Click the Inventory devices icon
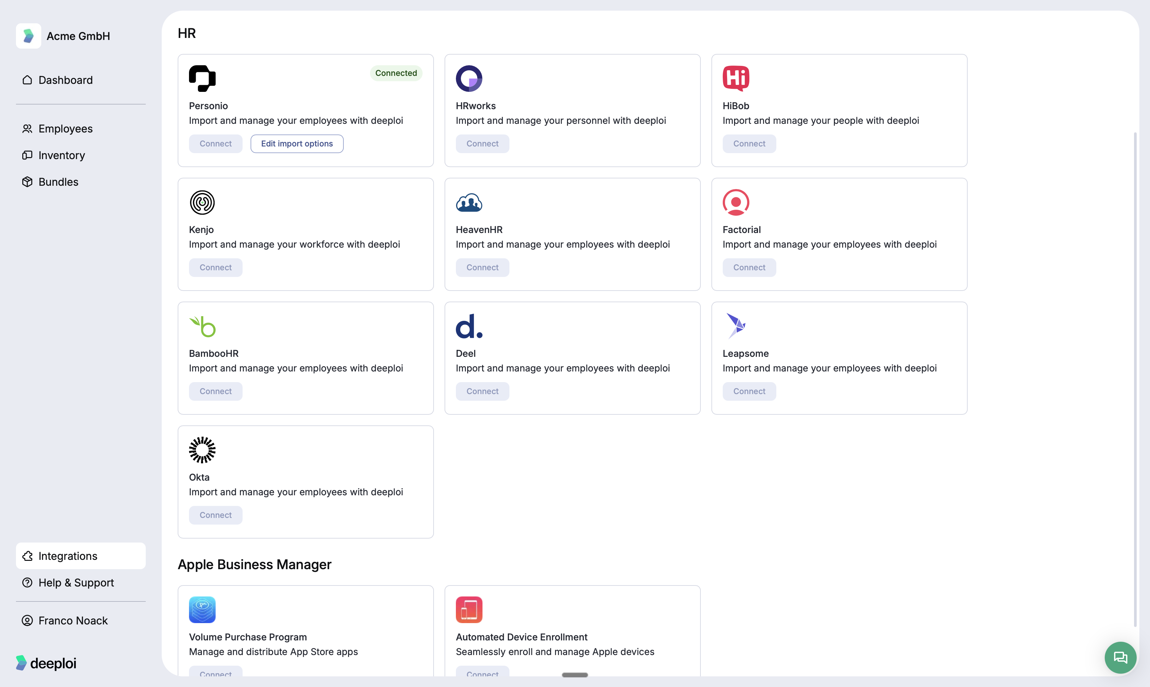 click(x=27, y=155)
